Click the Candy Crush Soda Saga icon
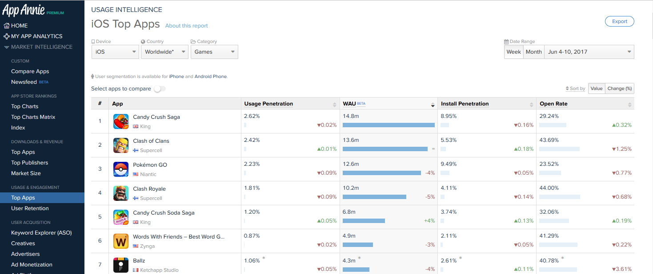This screenshot has height=274, width=653. click(121, 217)
